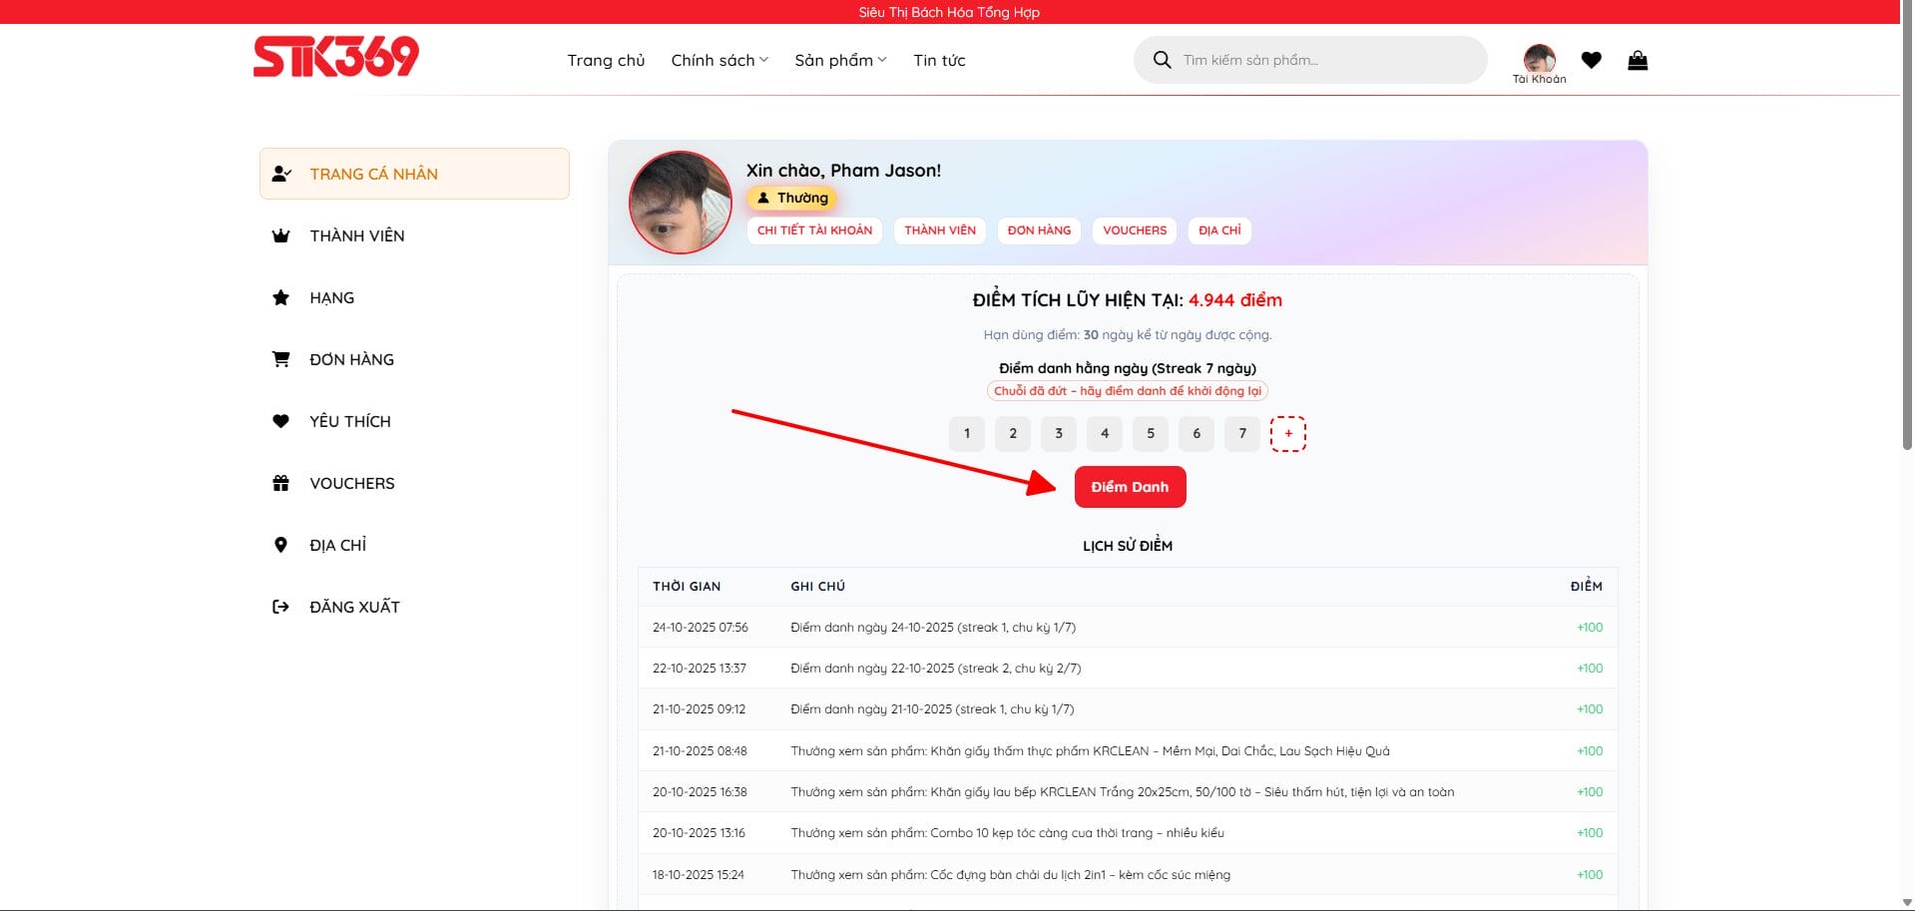The width and height of the screenshot is (1915, 911).
Task: Click the star icon next to HẠNG
Action: click(x=281, y=297)
